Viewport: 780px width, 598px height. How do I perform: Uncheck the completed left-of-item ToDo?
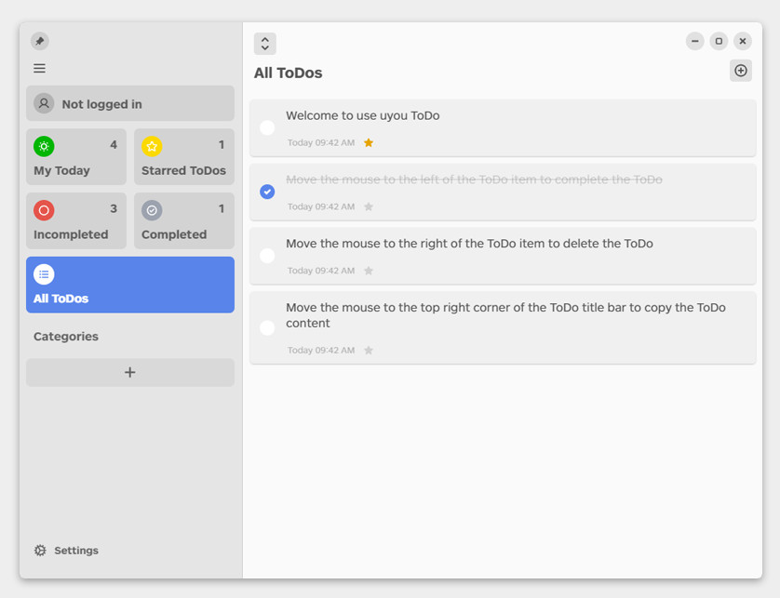coord(267,192)
